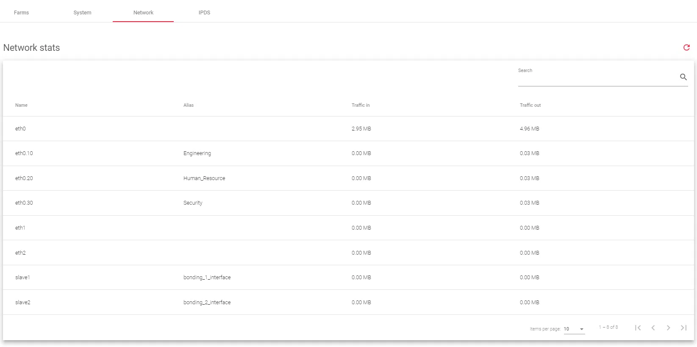Select the slave2 row name
Image resolution: width=697 pixels, height=347 pixels.
[x=23, y=303]
